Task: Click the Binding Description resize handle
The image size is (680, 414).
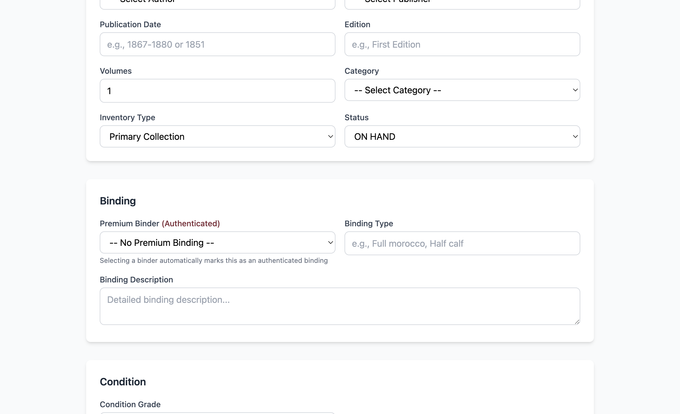Action: (x=577, y=322)
